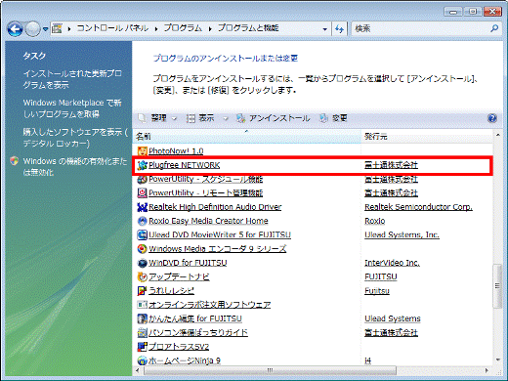
Task: Click the Windows Media エンコーダ 9 icon
Action: [x=142, y=249]
